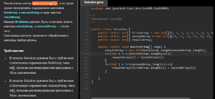
Task: Place cursor in firstArray declaration on line 8
Action: tap(156, 33)
